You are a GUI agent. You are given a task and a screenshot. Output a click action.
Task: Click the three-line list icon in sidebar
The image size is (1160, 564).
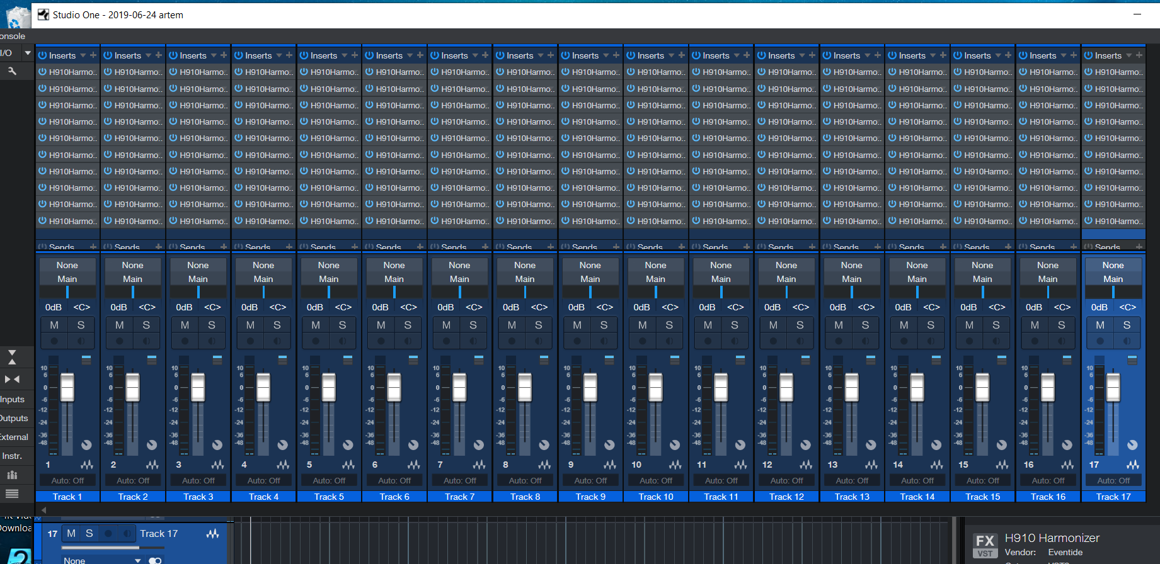[12, 493]
